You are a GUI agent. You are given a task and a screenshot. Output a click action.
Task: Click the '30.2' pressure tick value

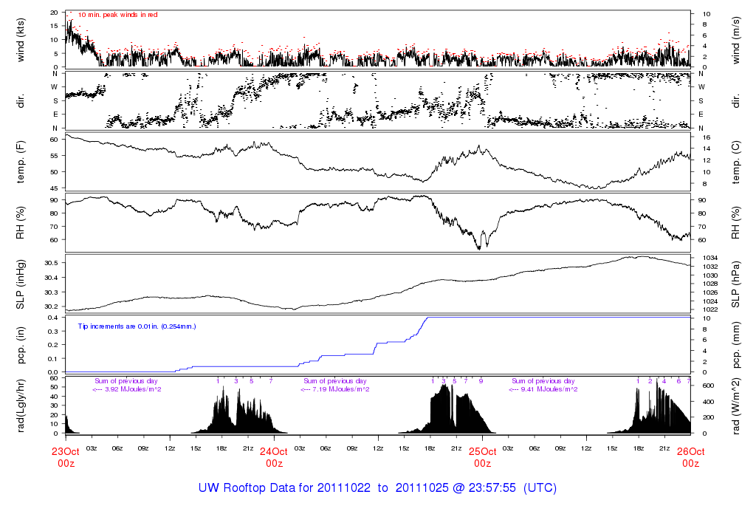[x=52, y=307]
